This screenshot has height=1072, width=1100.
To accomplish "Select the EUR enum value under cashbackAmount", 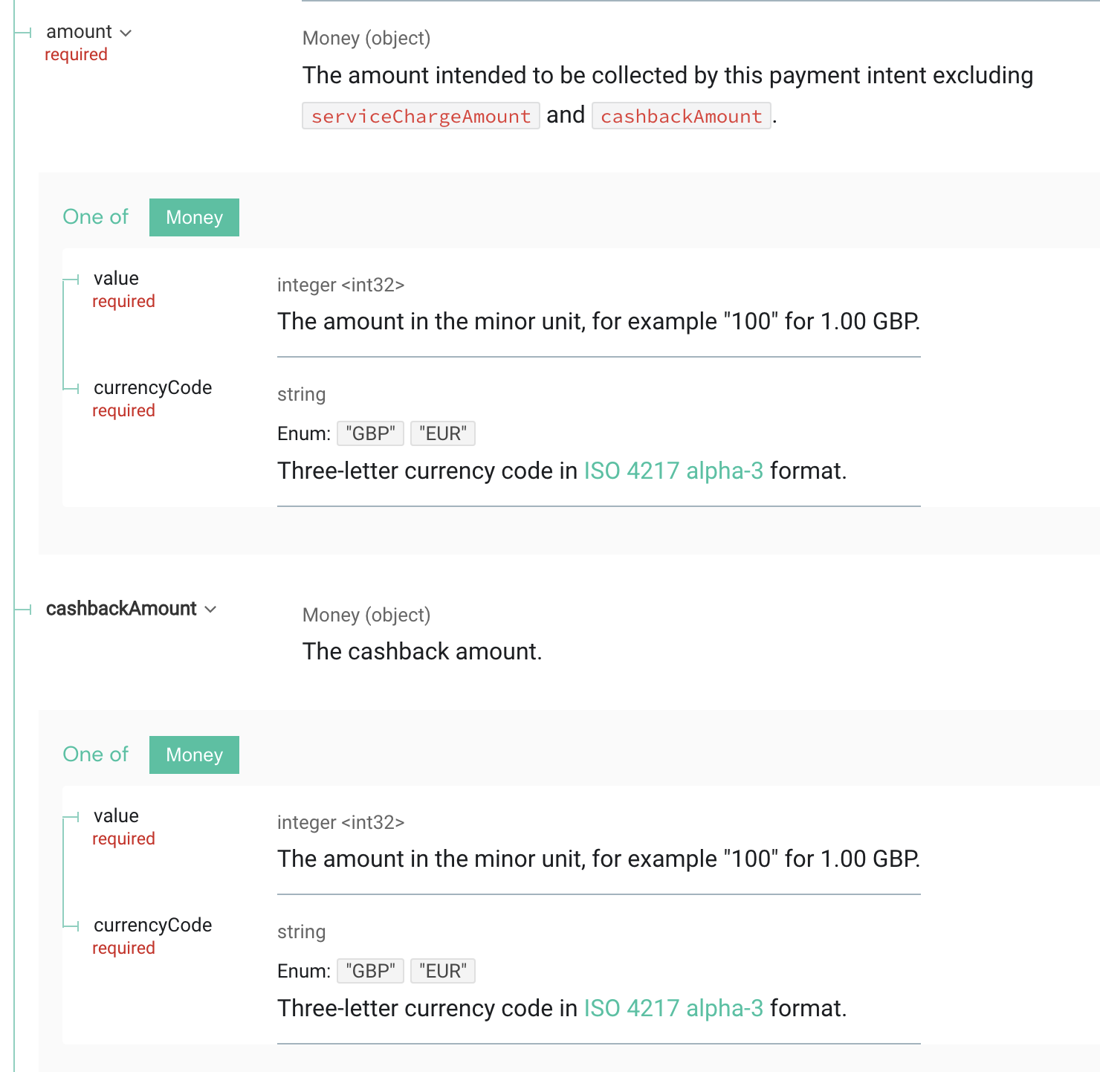I will point(442,970).
